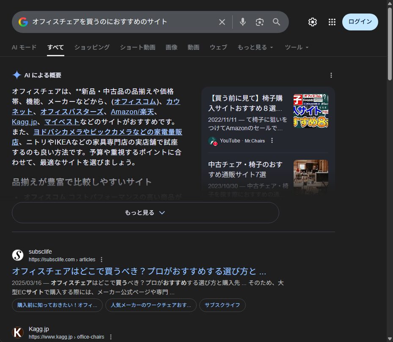Open AI overview three-dot options menu

coord(331,75)
